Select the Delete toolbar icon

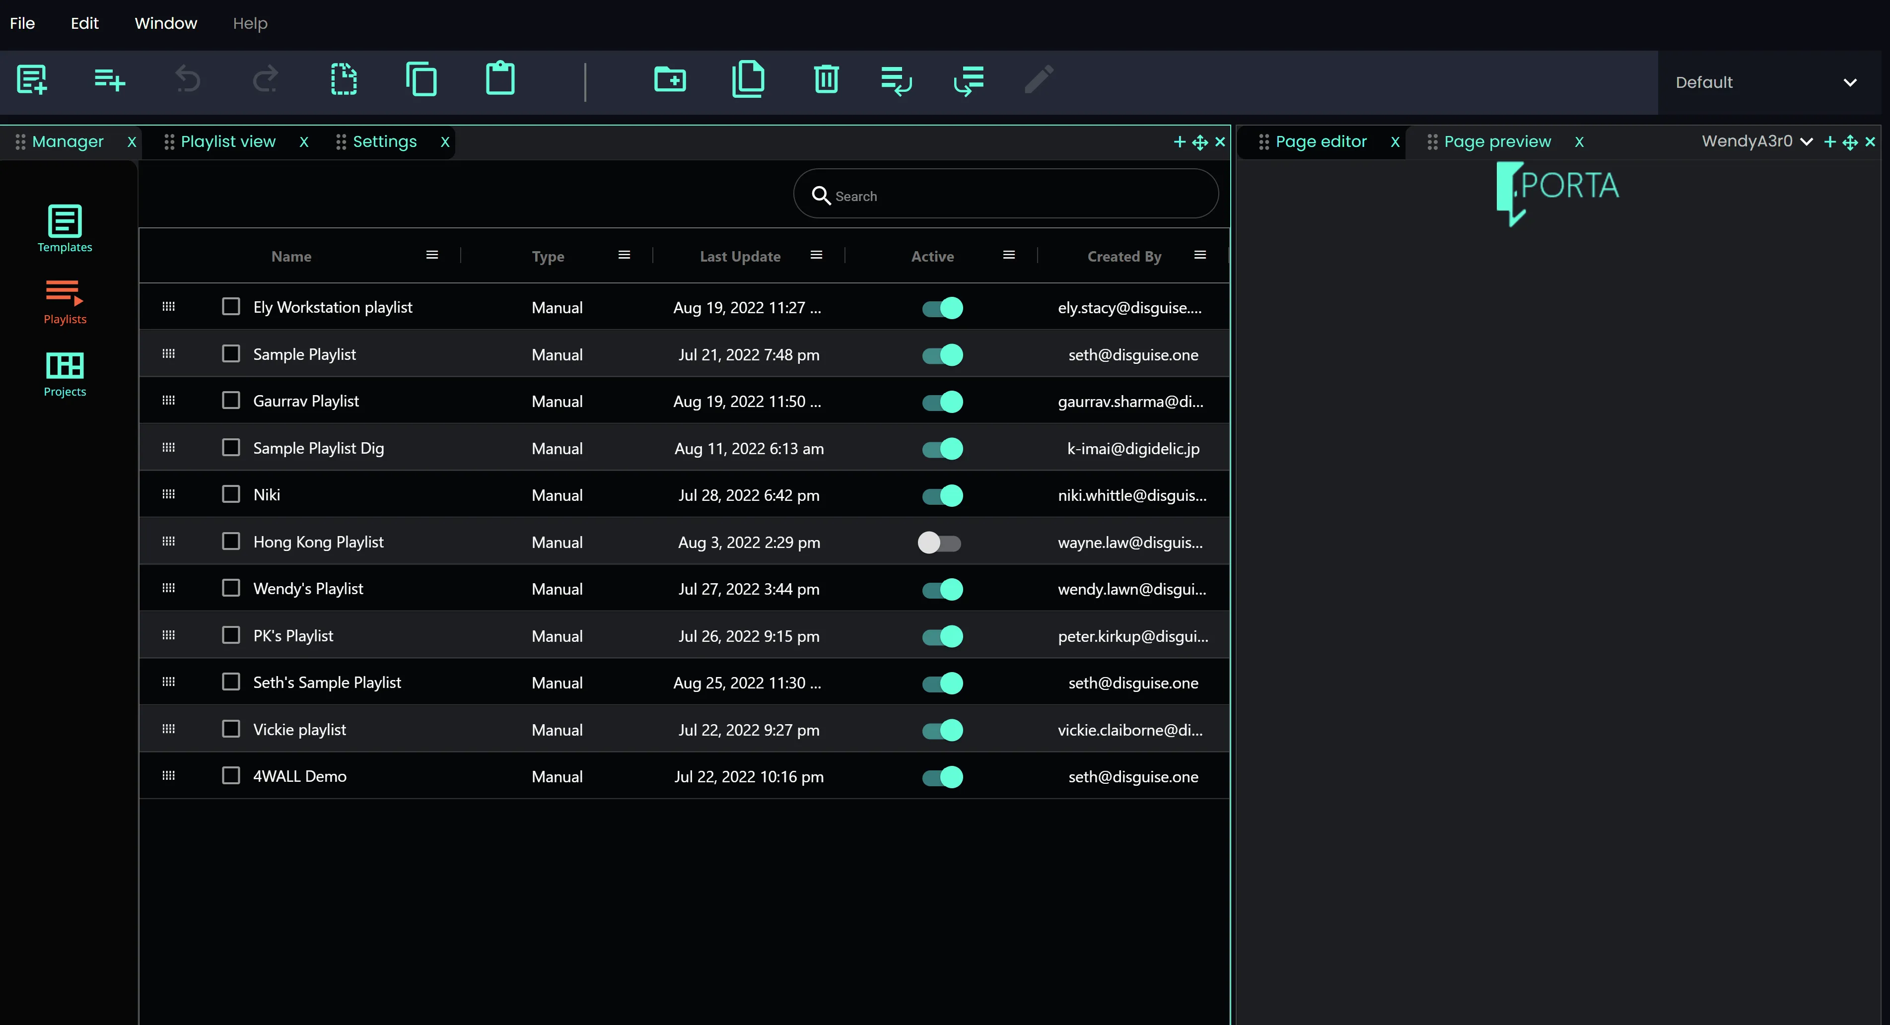click(826, 79)
